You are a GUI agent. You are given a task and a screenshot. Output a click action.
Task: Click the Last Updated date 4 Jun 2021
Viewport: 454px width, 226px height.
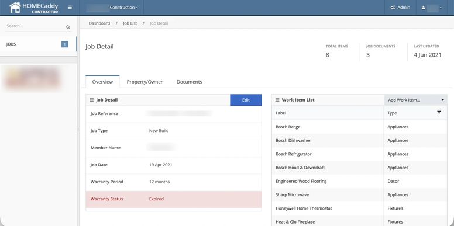tap(428, 55)
